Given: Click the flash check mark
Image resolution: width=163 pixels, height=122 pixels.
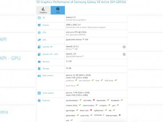Looking at the screenshot, I should [102, 80].
